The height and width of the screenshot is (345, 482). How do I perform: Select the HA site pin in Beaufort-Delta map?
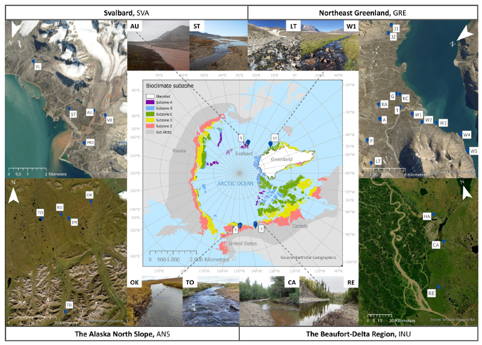tap(433, 214)
